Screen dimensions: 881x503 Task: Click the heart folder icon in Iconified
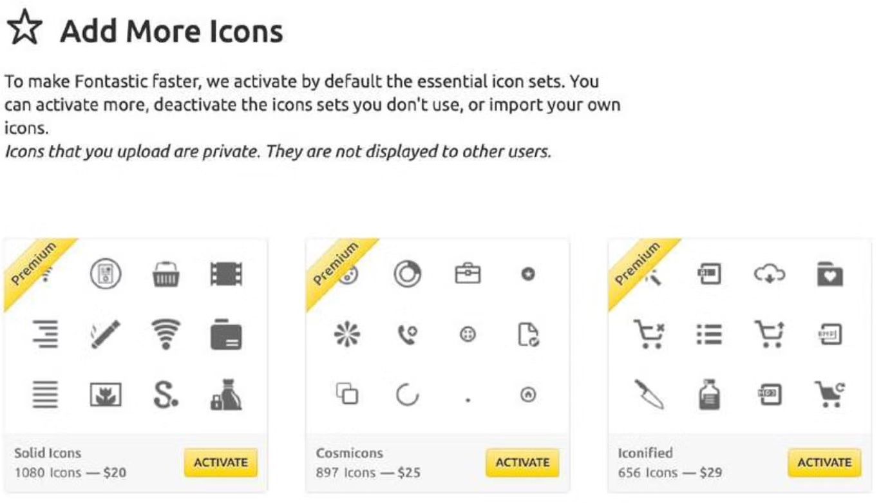(829, 274)
